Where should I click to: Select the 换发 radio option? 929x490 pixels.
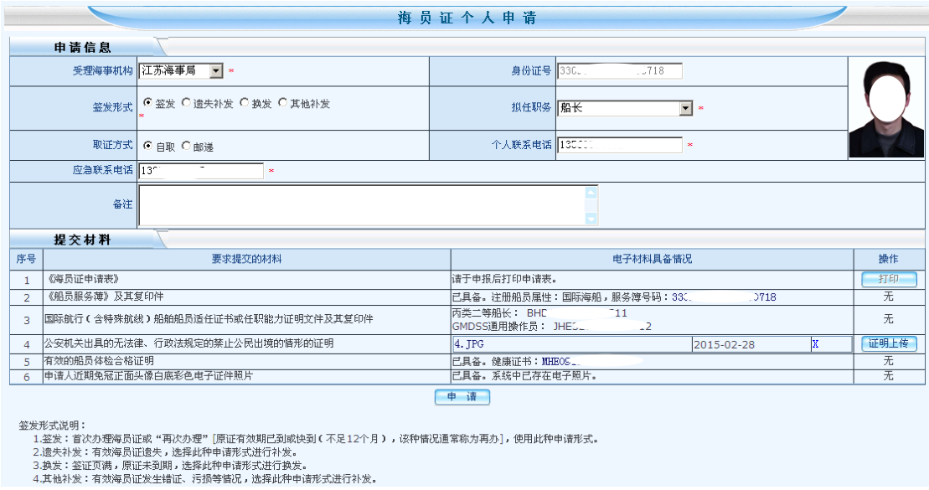click(x=245, y=103)
